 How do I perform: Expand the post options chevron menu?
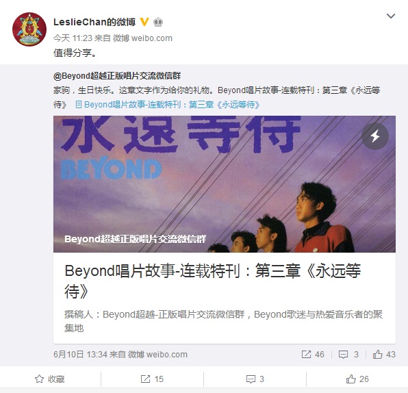(x=391, y=16)
